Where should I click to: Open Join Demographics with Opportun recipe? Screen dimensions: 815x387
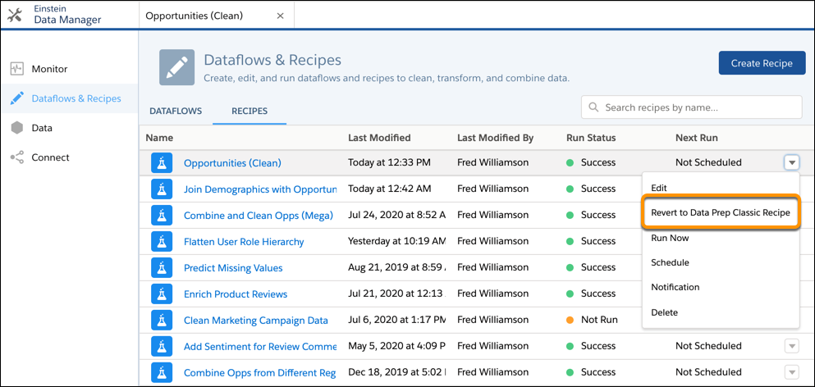260,189
